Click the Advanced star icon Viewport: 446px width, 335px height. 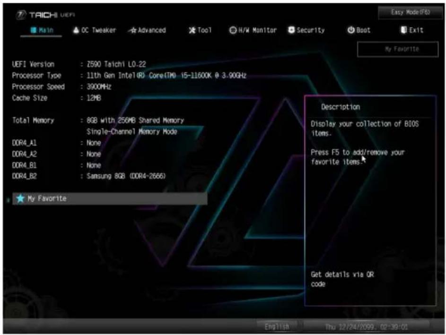click(x=132, y=30)
